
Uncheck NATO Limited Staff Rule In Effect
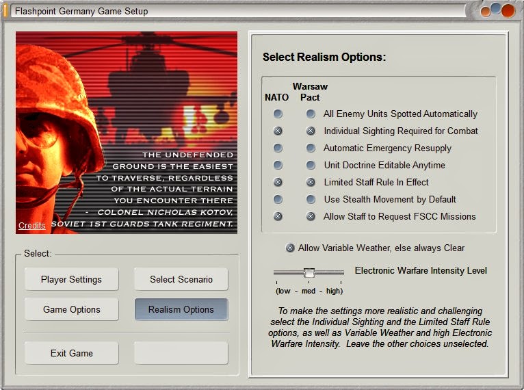[x=278, y=182]
